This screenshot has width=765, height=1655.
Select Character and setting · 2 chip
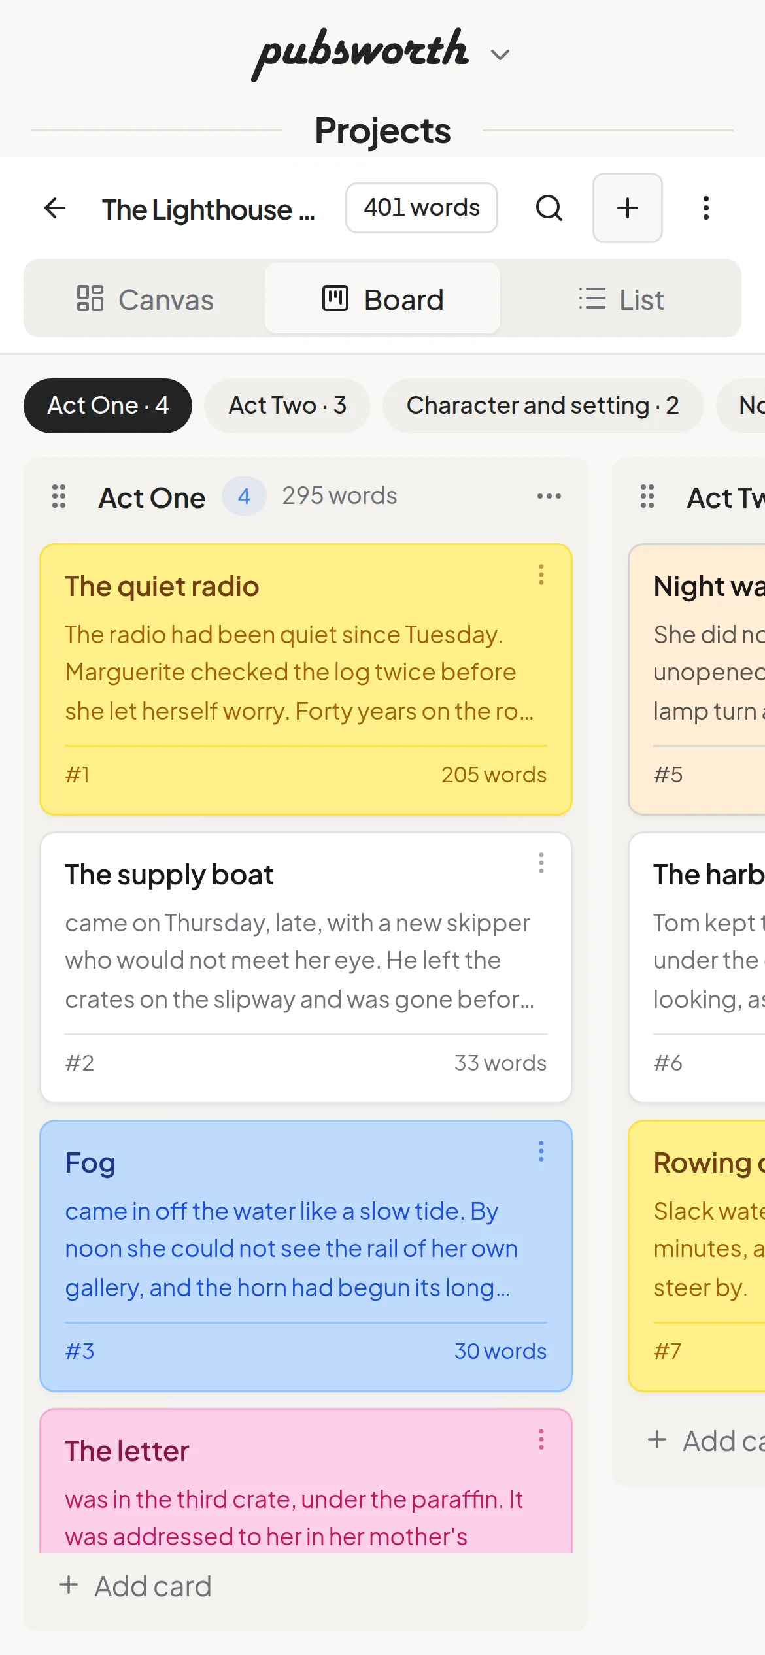pyautogui.click(x=543, y=406)
